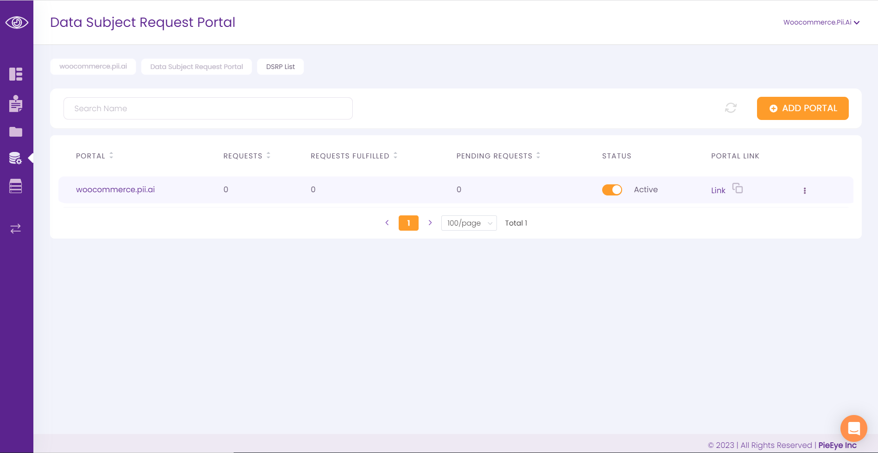Image resolution: width=878 pixels, height=453 pixels.
Task: Select page 1 button
Action: [408, 223]
